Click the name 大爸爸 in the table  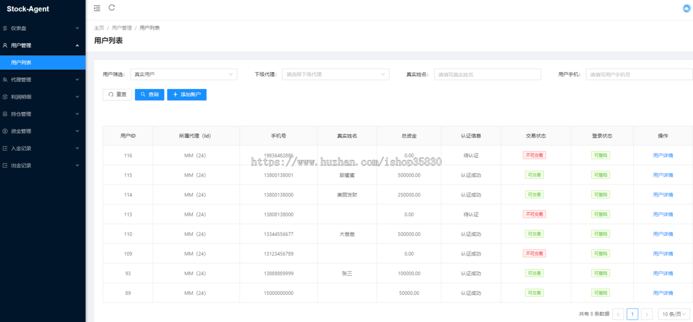click(347, 234)
